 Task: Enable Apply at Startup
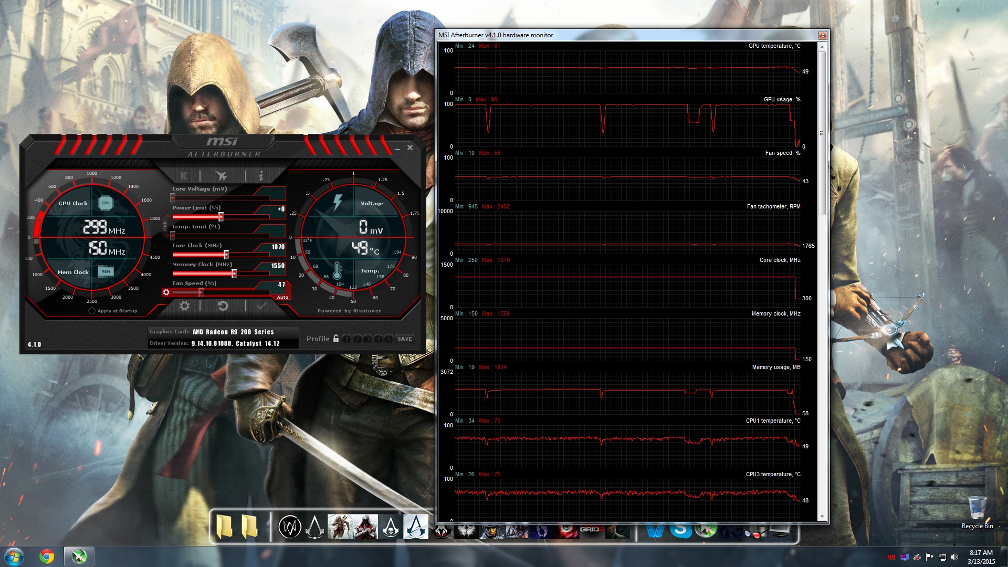[92, 311]
